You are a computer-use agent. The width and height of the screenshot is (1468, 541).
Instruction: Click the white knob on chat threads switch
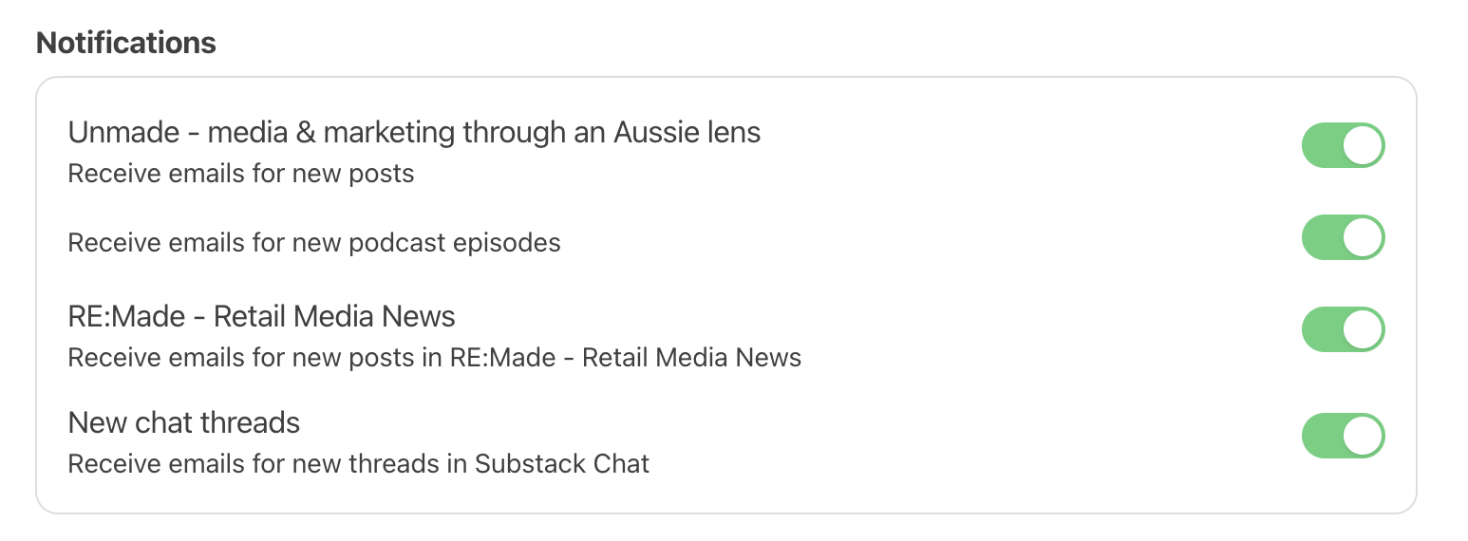click(x=1363, y=436)
